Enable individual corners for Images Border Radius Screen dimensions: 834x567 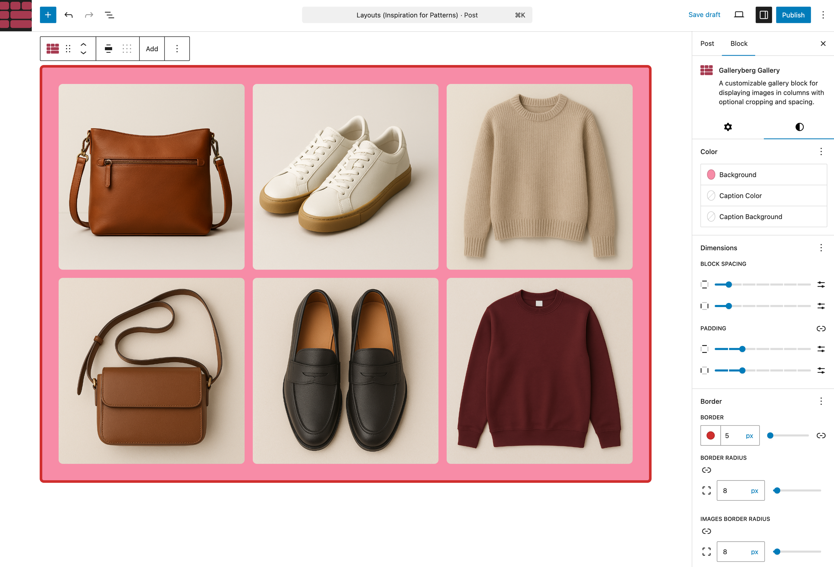tap(706, 552)
